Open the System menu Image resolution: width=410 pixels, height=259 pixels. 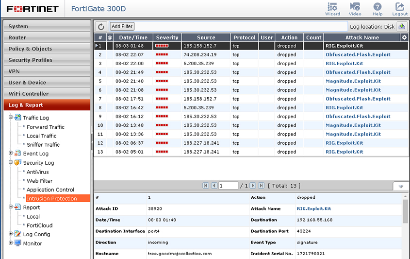click(x=47, y=26)
